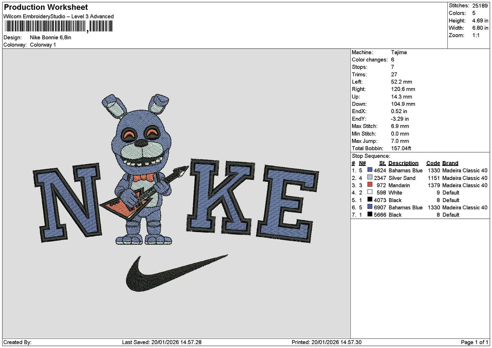
Task: Click the 'St.' column header
Action: click(382, 163)
